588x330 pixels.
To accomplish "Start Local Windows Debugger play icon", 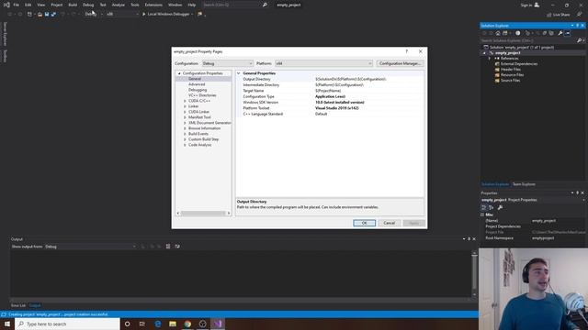I will (143, 15).
